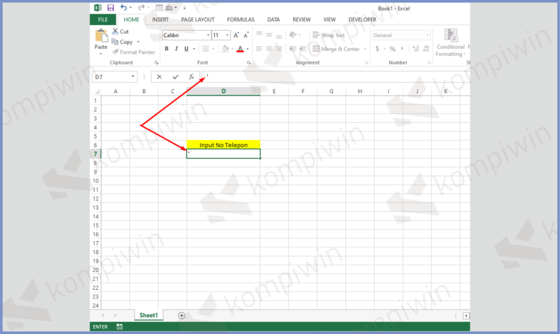Screen dimensions: 560x334
Task: Switch to the INSERT ribbon tab
Action: point(160,20)
